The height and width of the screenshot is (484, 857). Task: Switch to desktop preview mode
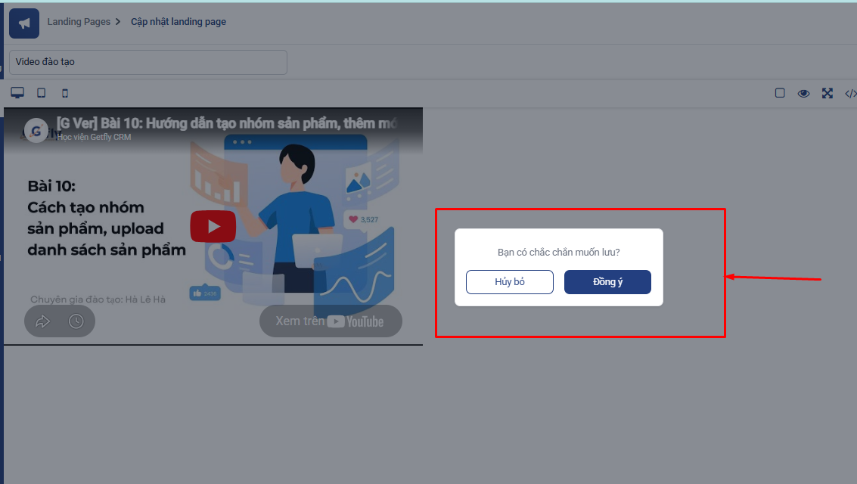(17, 93)
